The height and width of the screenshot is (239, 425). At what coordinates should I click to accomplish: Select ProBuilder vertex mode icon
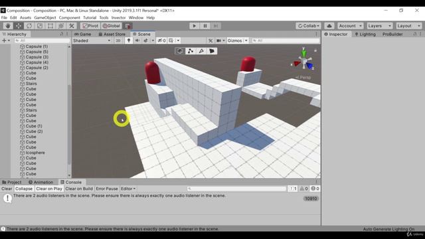[191, 51]
